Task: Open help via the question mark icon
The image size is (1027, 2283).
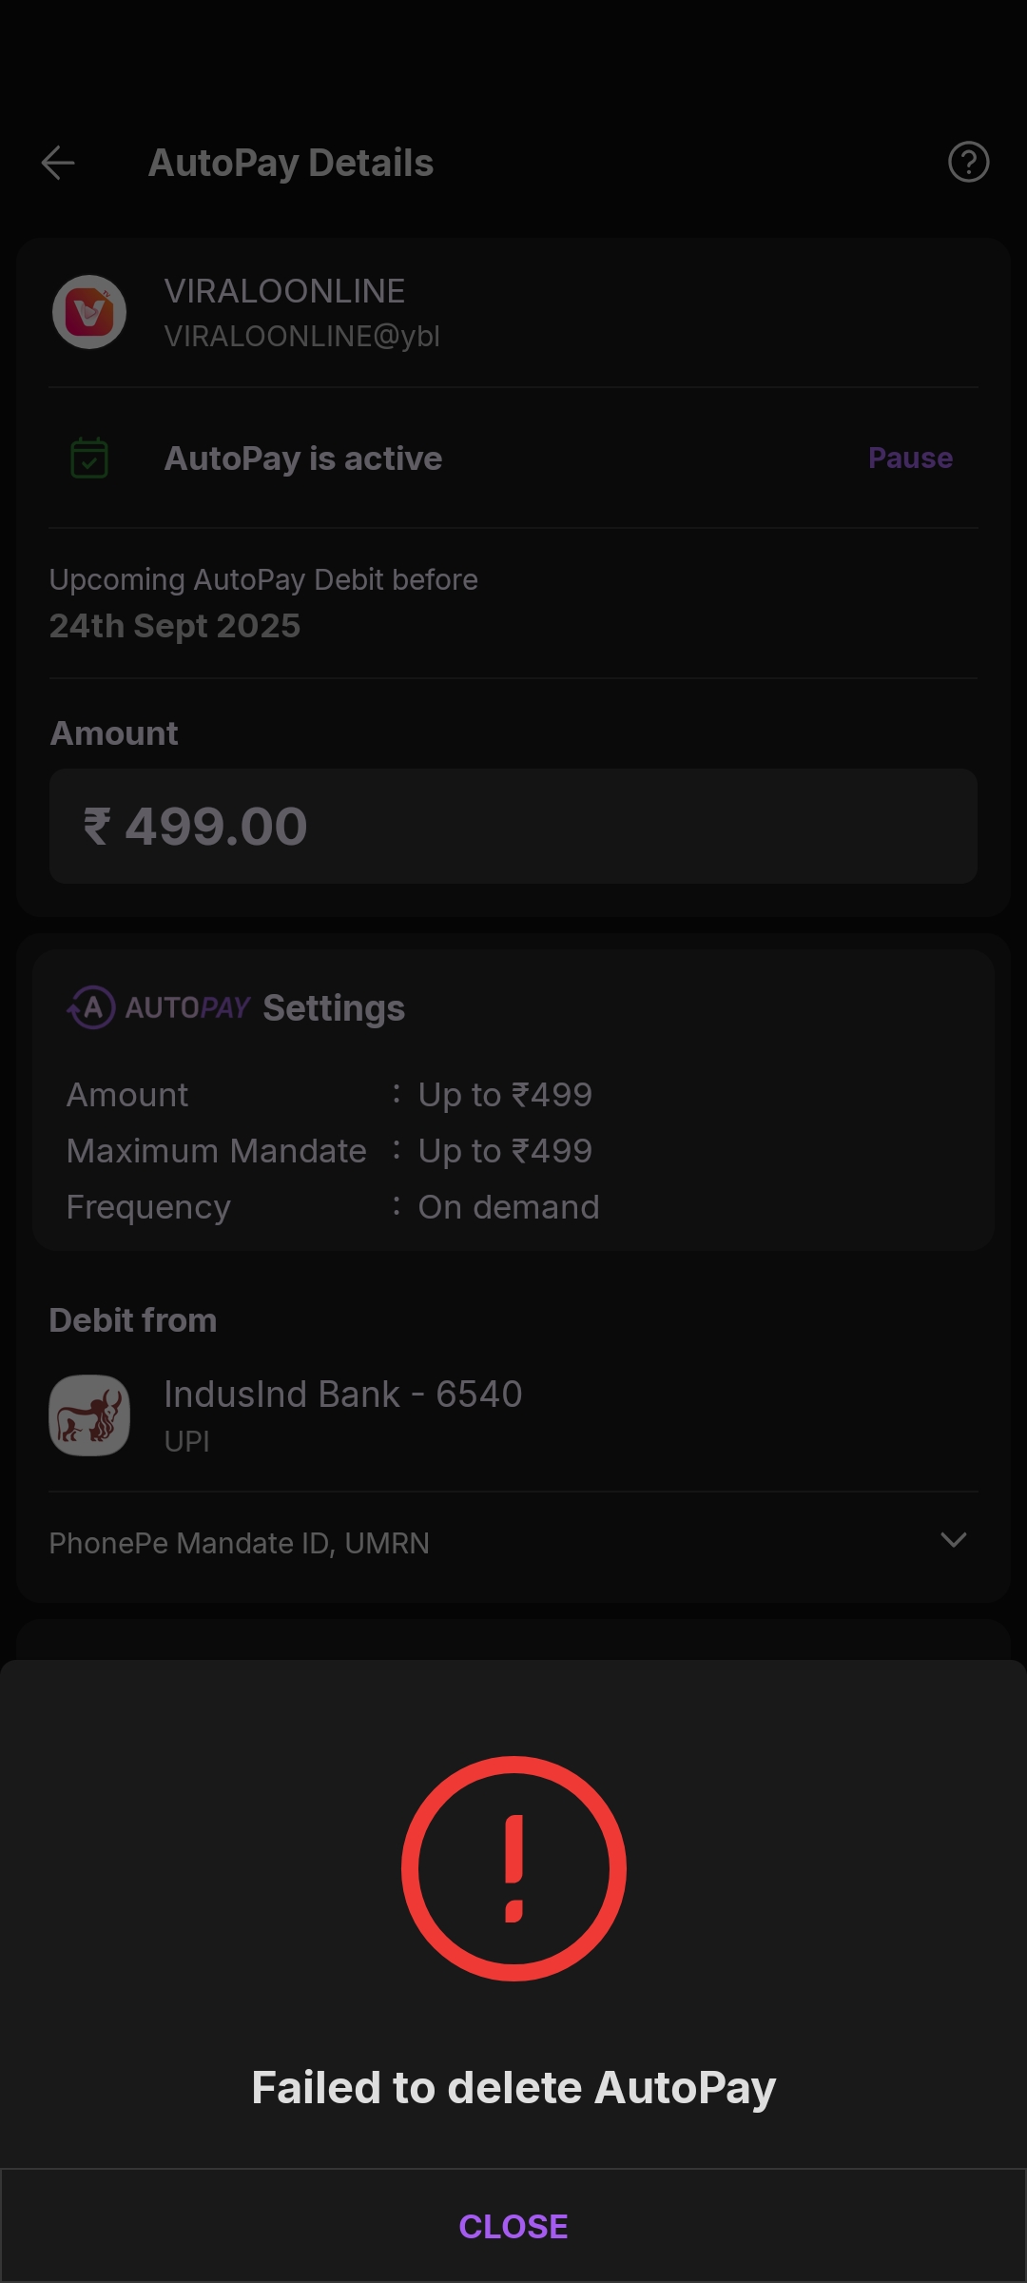Action: [968, 162]
